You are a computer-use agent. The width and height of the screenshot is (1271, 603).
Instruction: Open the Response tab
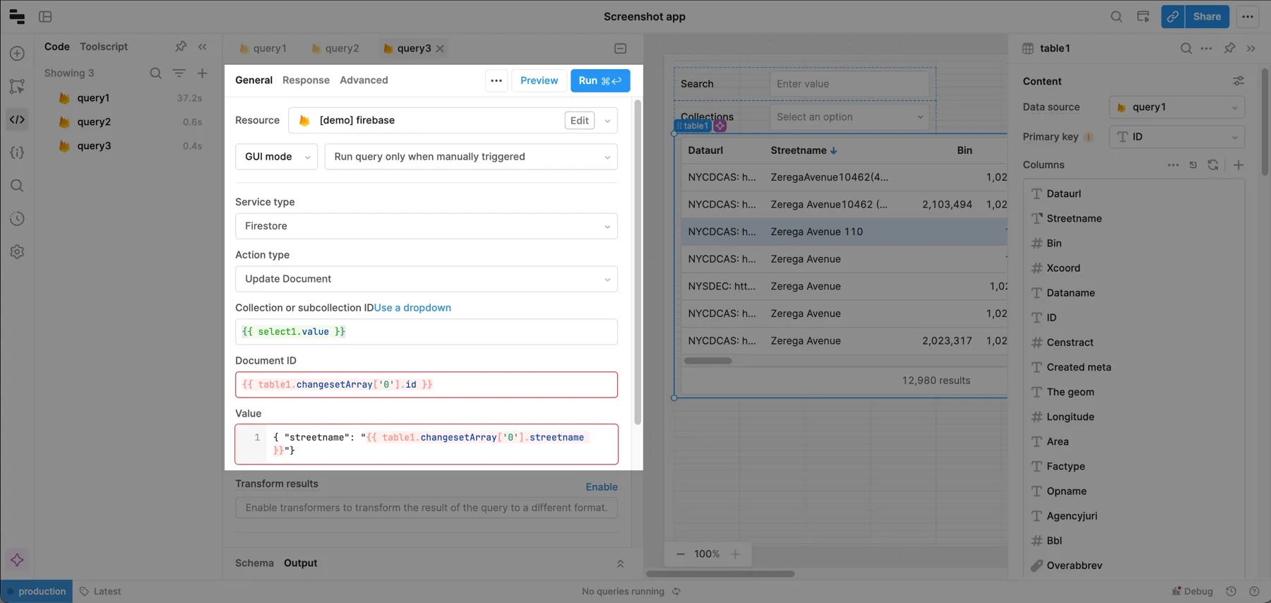(x=306, y=80)
